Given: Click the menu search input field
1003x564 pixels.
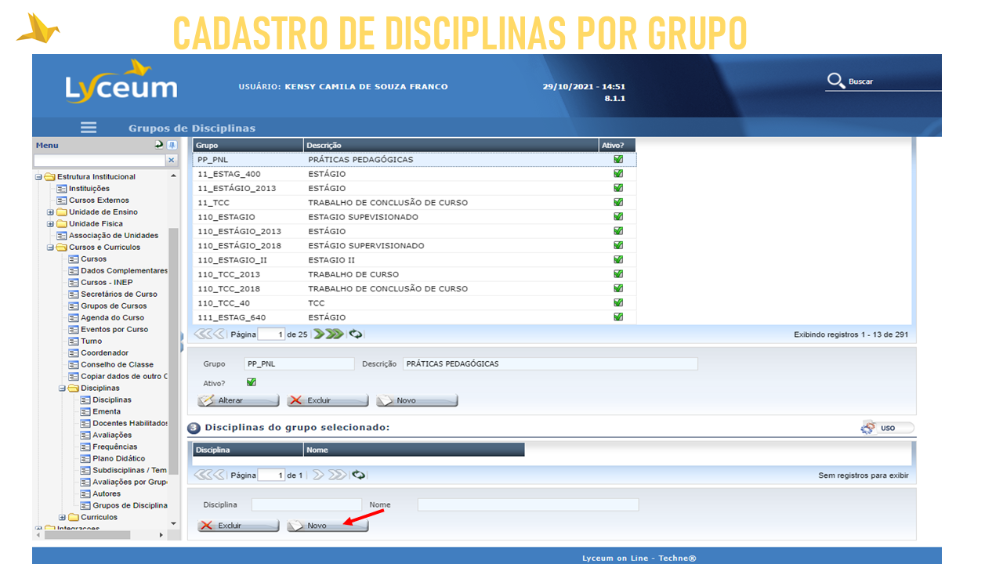Looking at the screenshot, I should coord(99,160).
